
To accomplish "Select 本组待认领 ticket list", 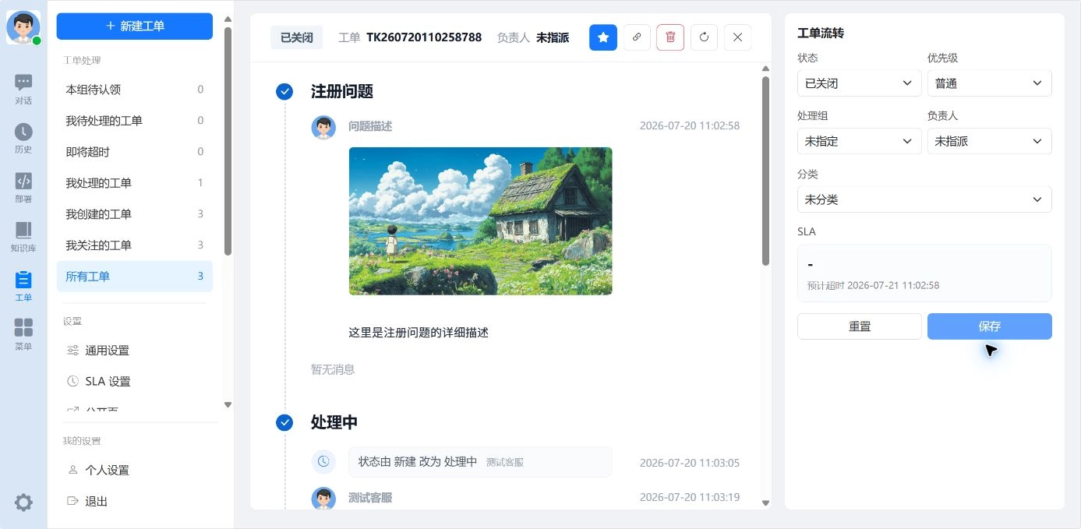I will point(134,90).
